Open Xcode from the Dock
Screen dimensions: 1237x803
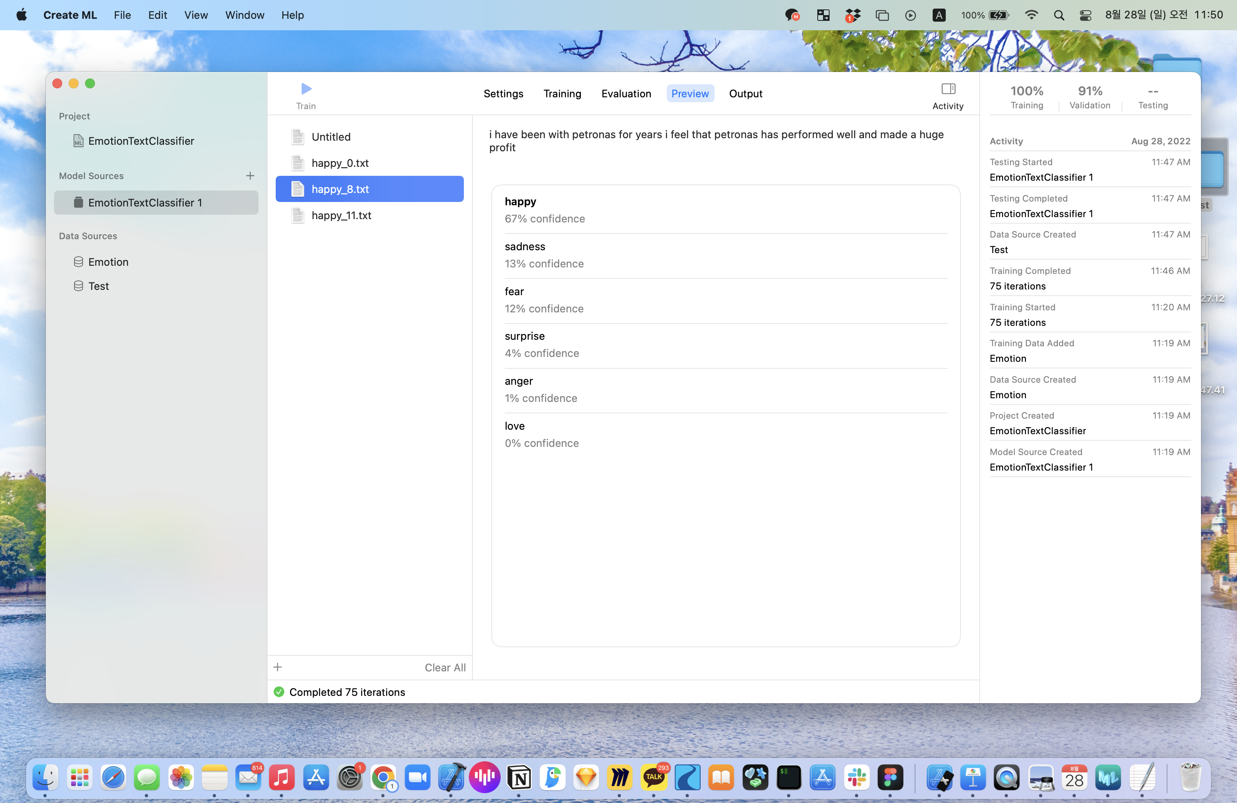click(451, 778)
